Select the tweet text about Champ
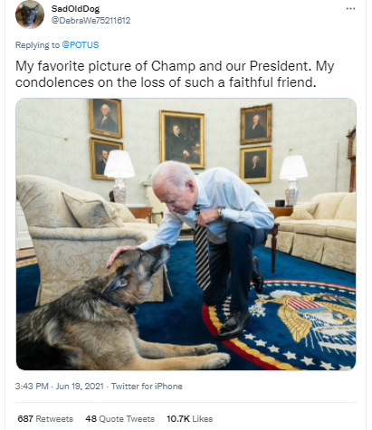This screenshot has height=430, width=372. point(175,74)
